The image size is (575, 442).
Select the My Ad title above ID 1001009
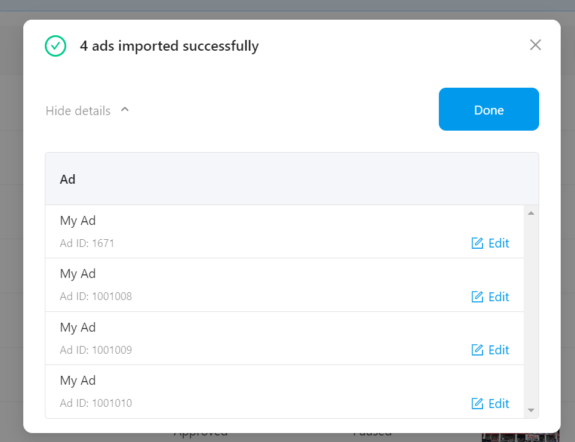coord(78,327)
